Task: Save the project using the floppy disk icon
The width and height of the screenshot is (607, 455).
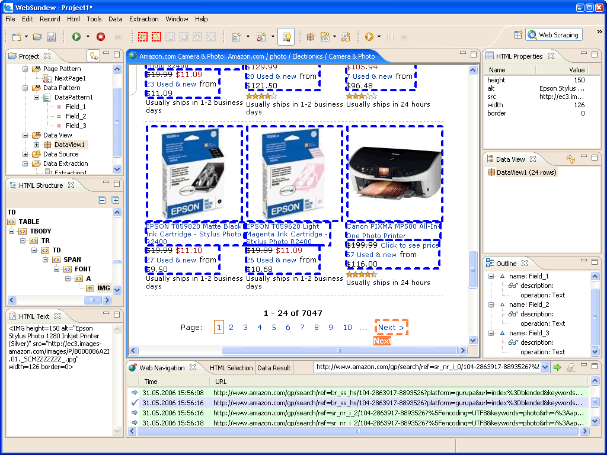Action: [51, 37]
